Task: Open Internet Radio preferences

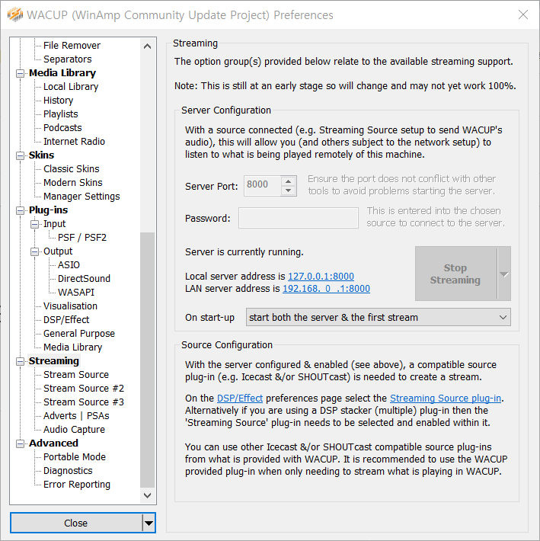Action: tap(74, 142)
